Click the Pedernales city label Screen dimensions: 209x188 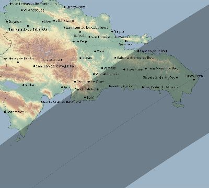point(15,112)
